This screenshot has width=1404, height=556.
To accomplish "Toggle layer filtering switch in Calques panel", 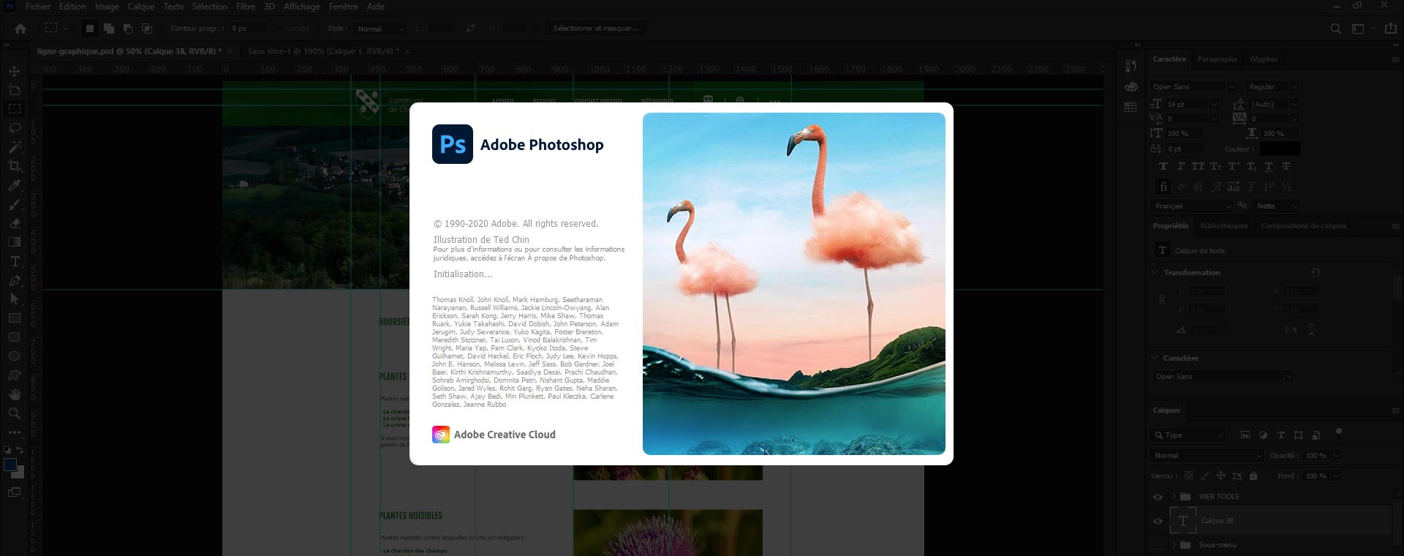I will point(1339,432).
